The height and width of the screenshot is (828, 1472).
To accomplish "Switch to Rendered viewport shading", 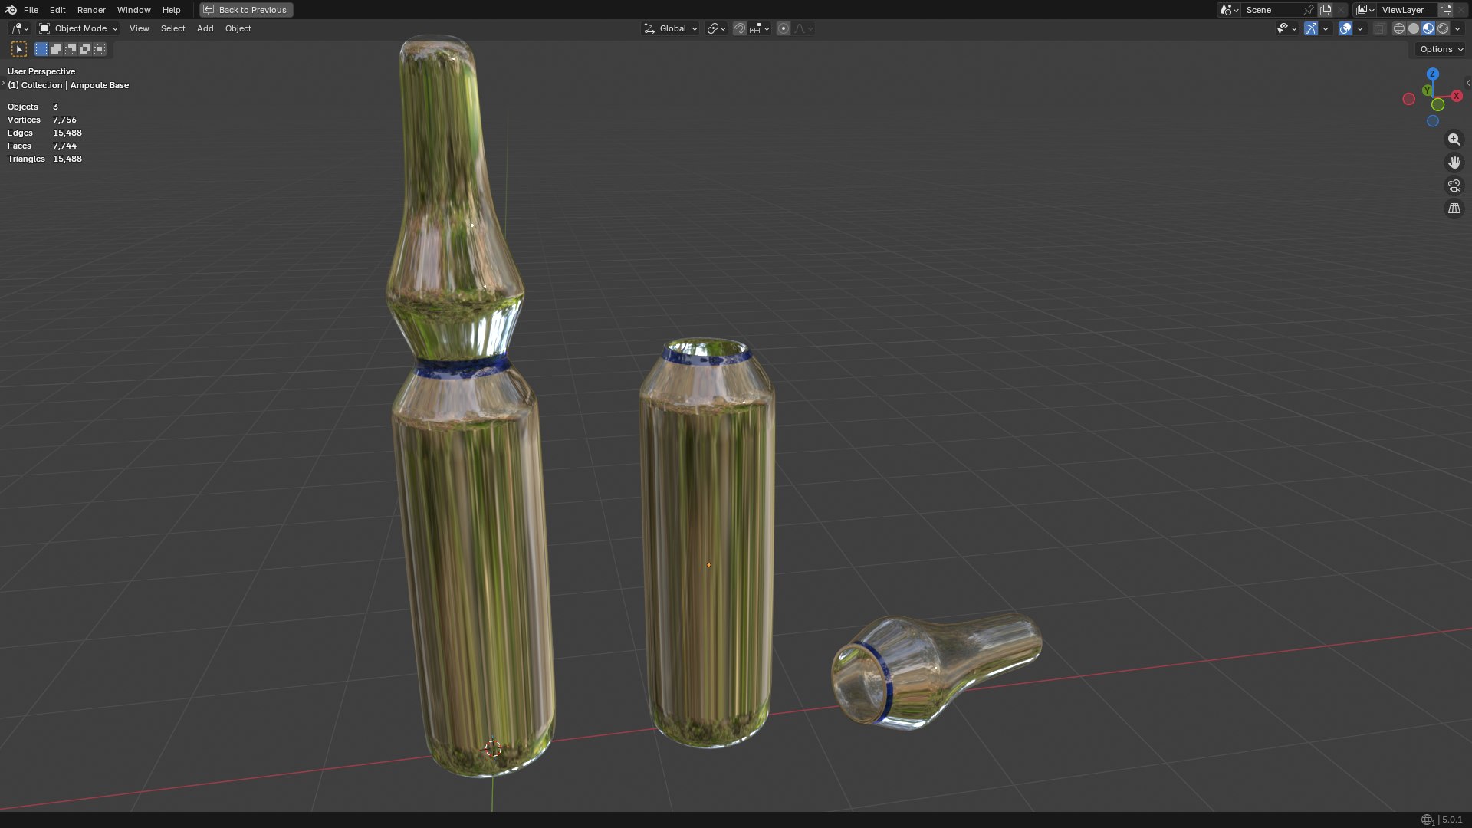I will (1443, 28).
